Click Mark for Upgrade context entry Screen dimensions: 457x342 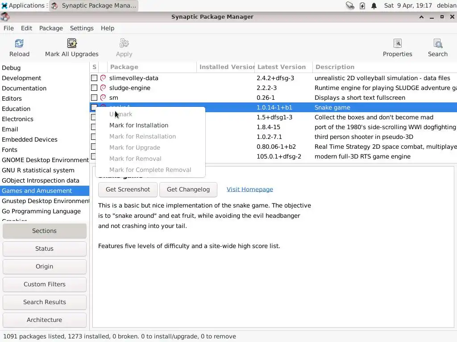coord(150,147)
